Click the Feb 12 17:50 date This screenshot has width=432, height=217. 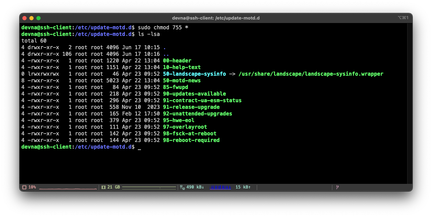coord(141,114)
